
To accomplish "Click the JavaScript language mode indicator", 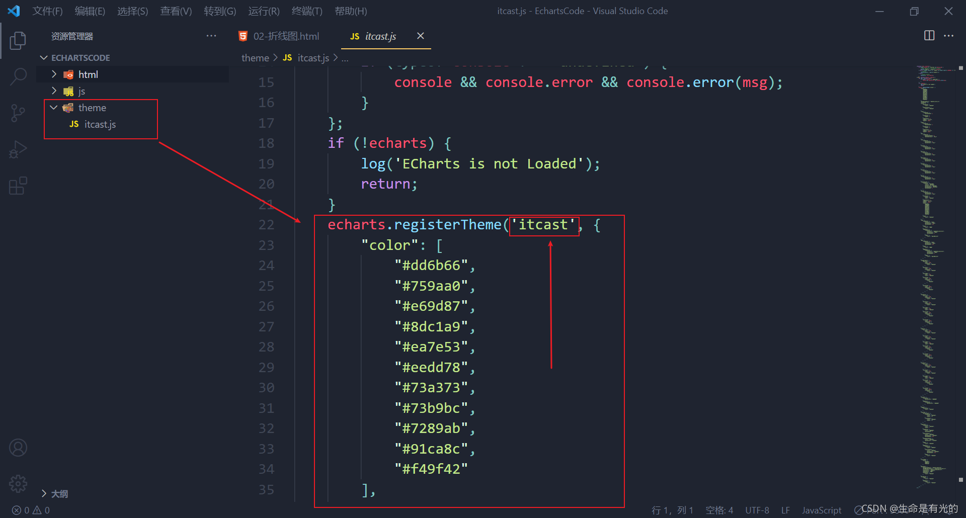I will 822,510.
